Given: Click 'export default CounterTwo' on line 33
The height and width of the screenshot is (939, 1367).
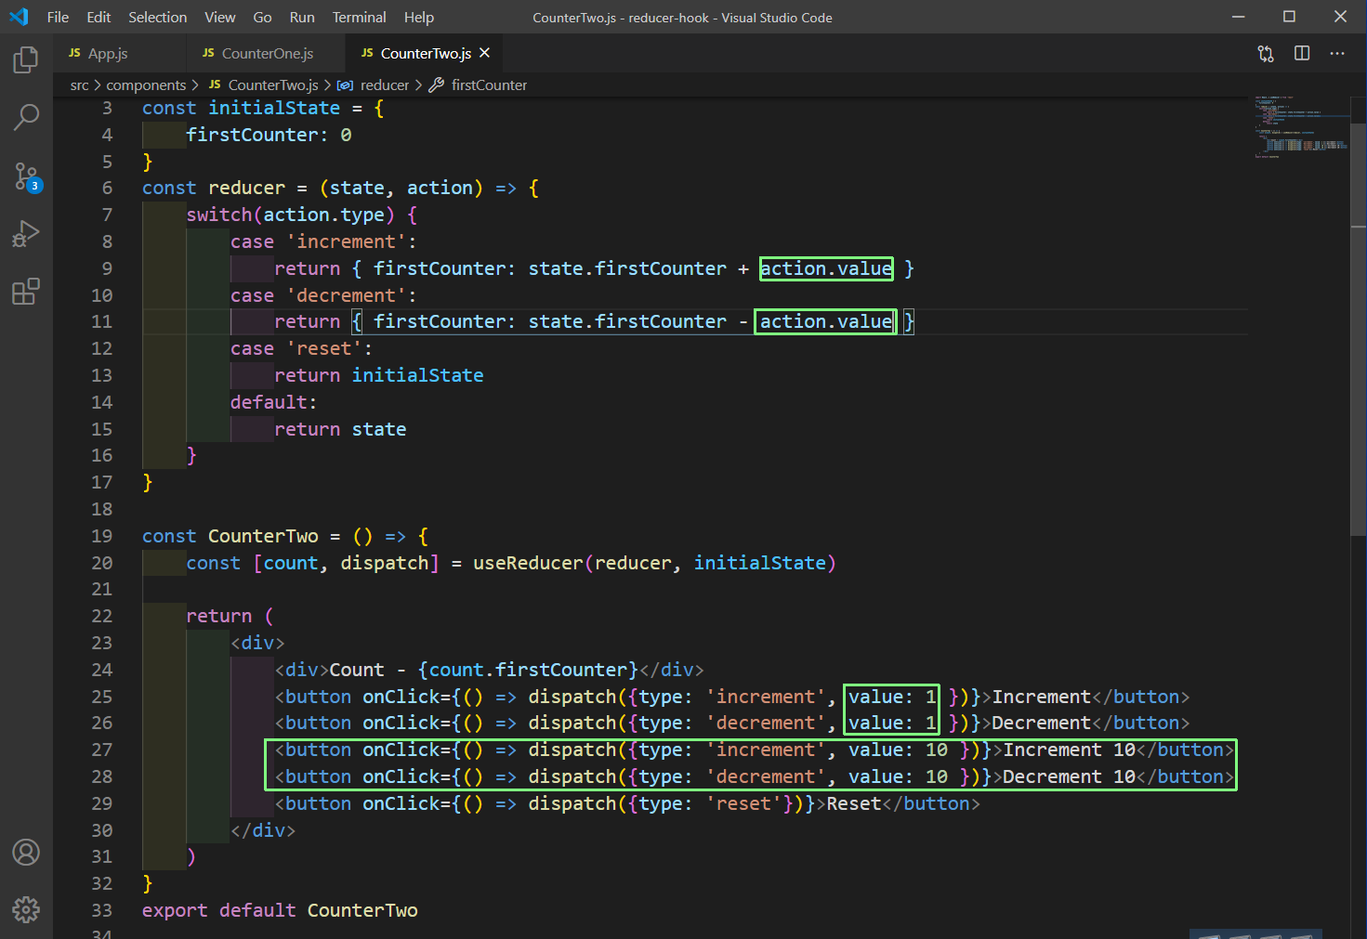Looking at the screenshot, I should point(280,910).
